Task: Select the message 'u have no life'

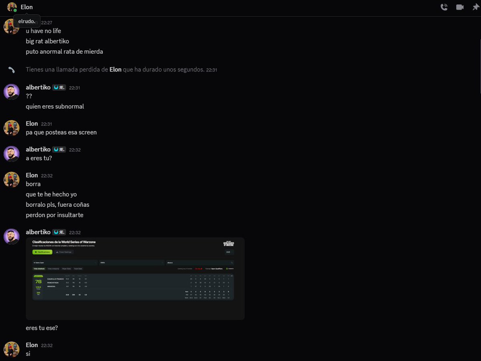Action: [44, 31]
